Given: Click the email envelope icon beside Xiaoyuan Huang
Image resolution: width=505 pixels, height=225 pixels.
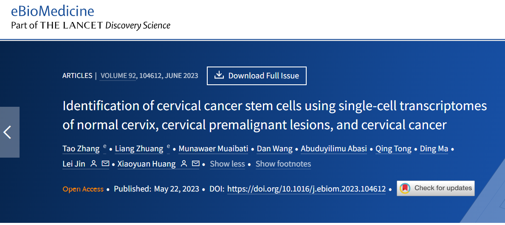Looking at the screenshot, I should 196,164.
